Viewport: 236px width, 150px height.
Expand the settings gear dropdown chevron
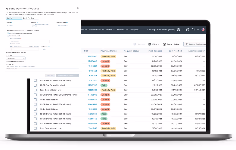click(x=183, y=30)
